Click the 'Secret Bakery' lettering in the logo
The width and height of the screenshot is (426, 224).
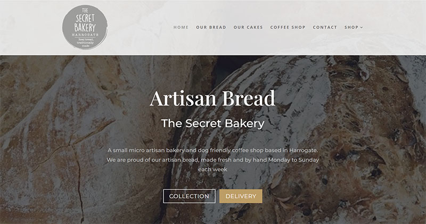click(85, 23)
